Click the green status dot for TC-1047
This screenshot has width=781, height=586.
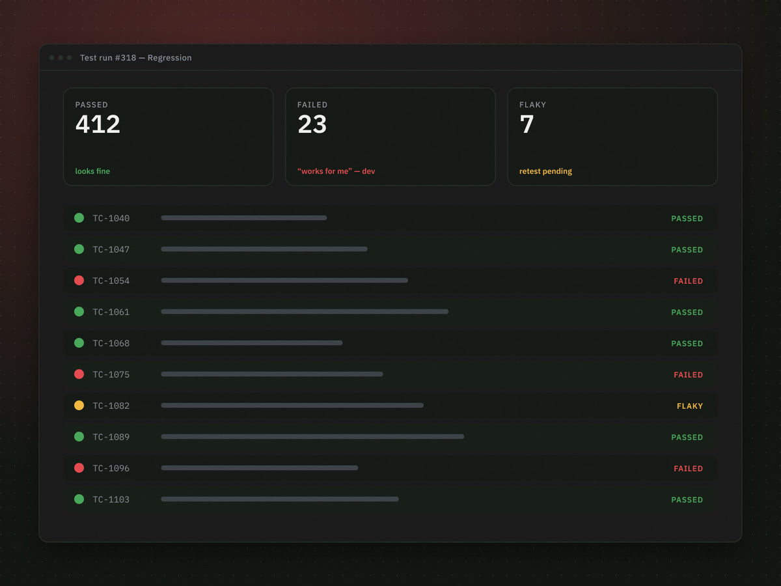(79, 249)
